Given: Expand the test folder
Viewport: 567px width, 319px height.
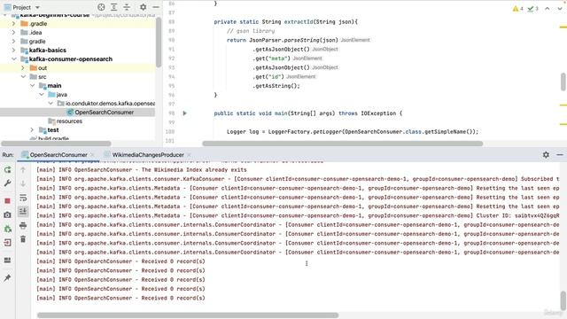Looking at the screenshot, I should 32,130.
